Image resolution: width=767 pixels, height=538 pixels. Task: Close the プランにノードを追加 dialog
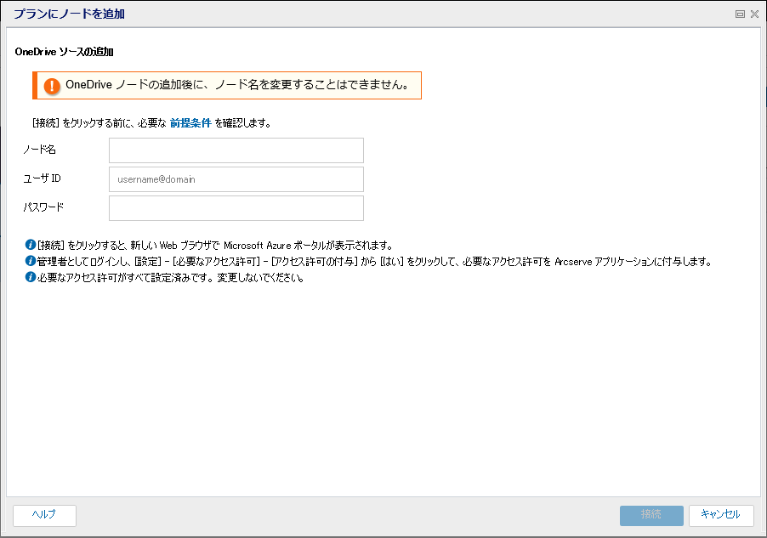754,14
